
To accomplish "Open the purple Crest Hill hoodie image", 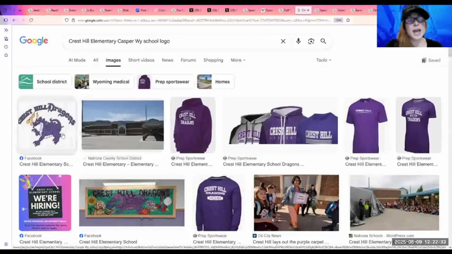I will [x=193, y=125].
